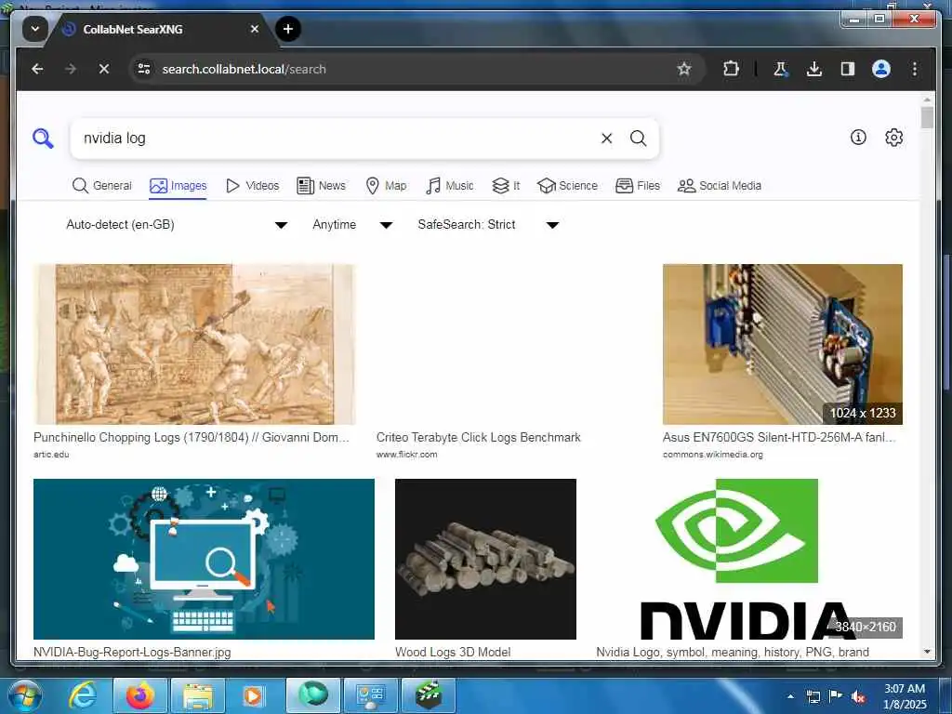
Task: Switch to IT category
Action: pyautogui.click(x=506, y=186)
